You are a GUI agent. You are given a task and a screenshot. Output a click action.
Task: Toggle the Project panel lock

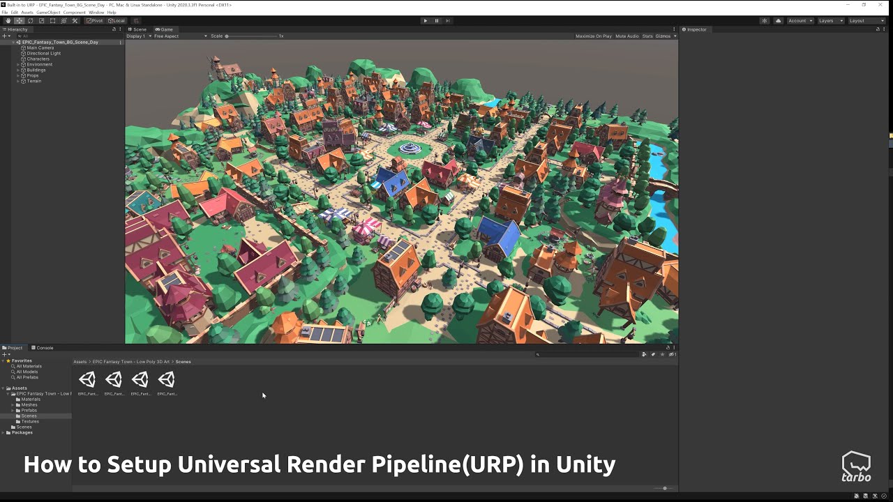(x=668, y=347)
